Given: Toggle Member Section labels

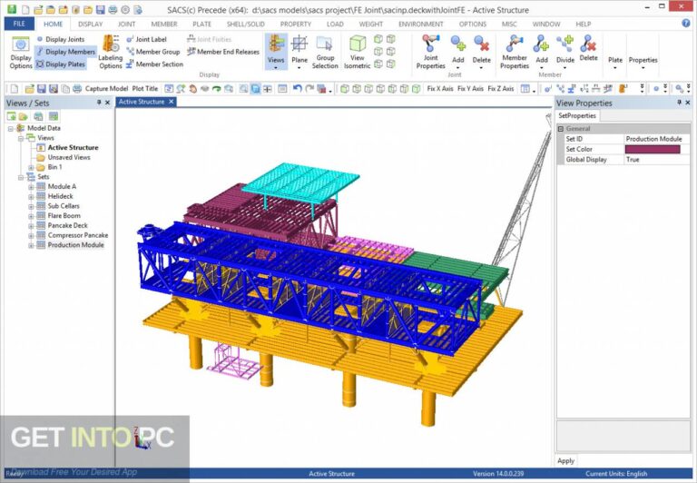Looking at the screenshot, I should coord(154,64).
